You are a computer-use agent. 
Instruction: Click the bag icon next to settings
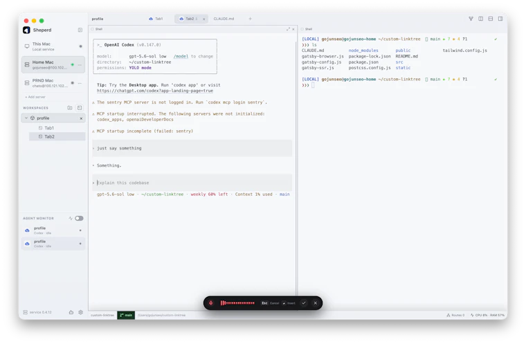click(x=71, y=312)
